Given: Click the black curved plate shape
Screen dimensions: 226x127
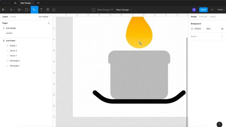Looking at the screenshot, I should (x=139, y=101).
